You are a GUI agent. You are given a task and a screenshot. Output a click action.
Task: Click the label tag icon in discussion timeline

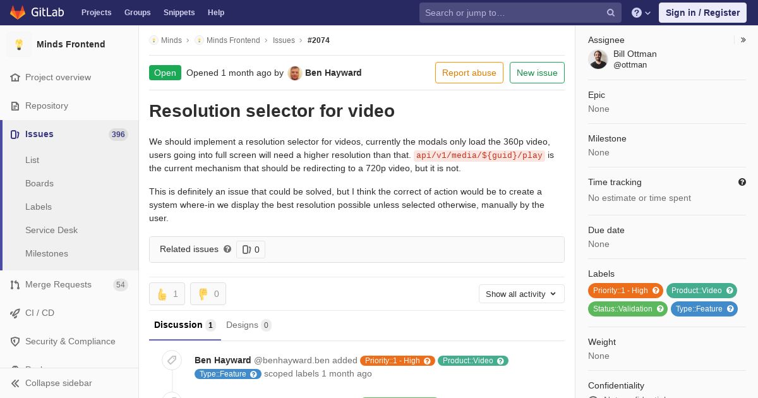click(x=172, y=360)
